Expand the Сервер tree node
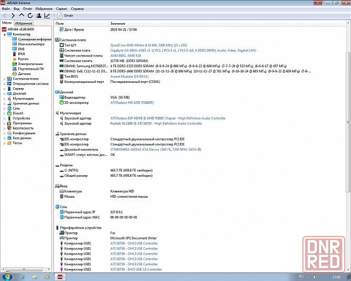The width and height of the screenshot is (351, 281). coord(4,89)
